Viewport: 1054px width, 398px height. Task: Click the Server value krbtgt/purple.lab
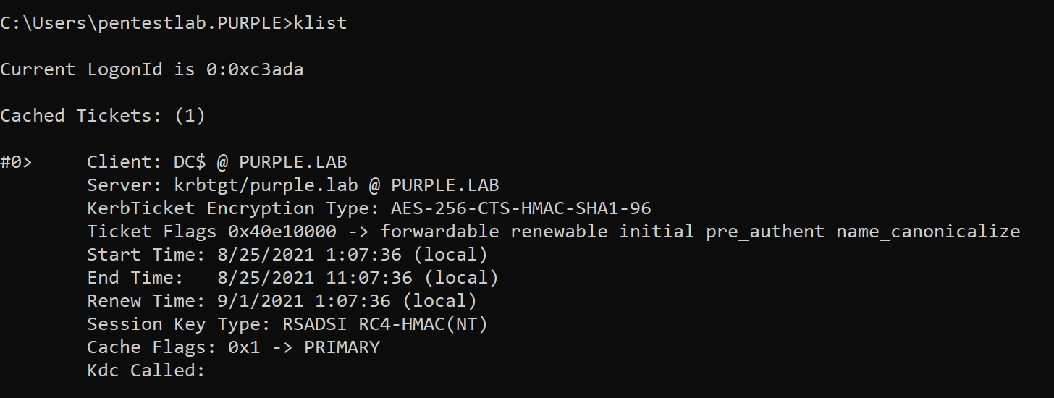(266, 185)
